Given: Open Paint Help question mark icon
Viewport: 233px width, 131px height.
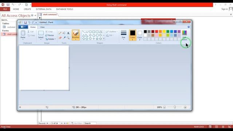Looking at the screenshot, I should pyautogui.click(x=189, y=27).
